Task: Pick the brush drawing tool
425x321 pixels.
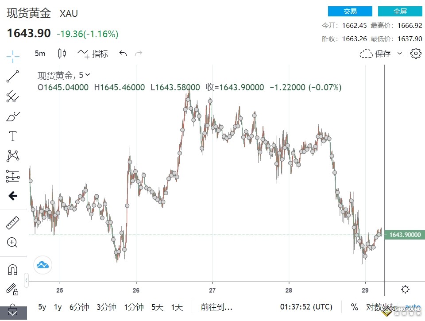Action: pyautogui.click(x=13, y=116)
